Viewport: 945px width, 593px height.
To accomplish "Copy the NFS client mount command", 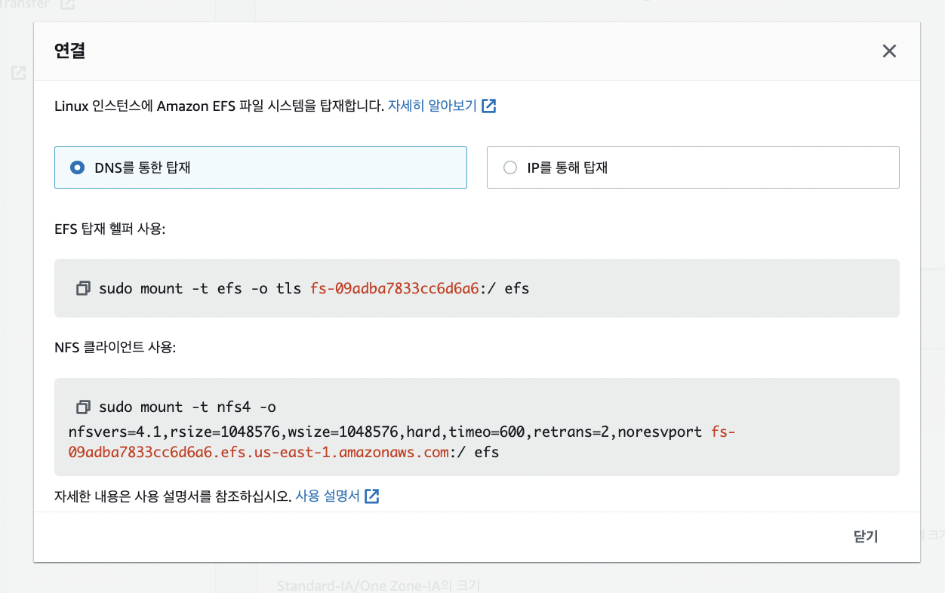I will click(x=83, y=407).
